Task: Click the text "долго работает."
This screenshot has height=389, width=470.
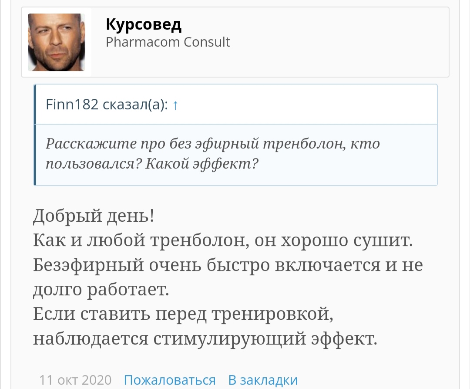Action: click(101, 289)
